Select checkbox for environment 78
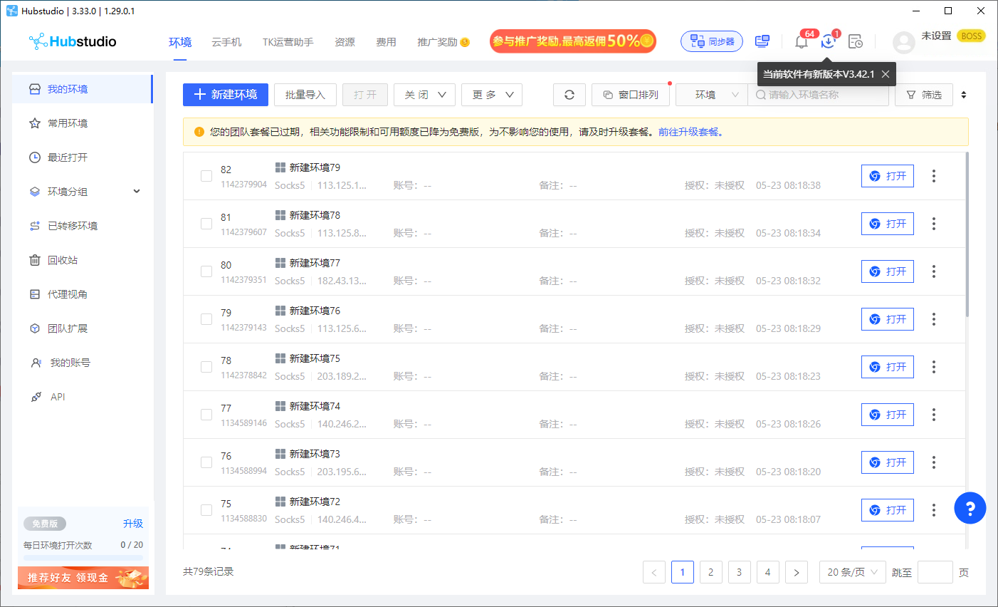Image resolution: width=998 pixels, height=607 pixels. pyautogui.click(x=206, y=367)
